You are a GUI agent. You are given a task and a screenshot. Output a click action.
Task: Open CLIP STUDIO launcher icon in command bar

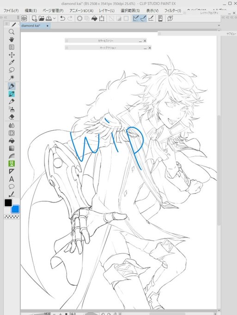point(24,19)
